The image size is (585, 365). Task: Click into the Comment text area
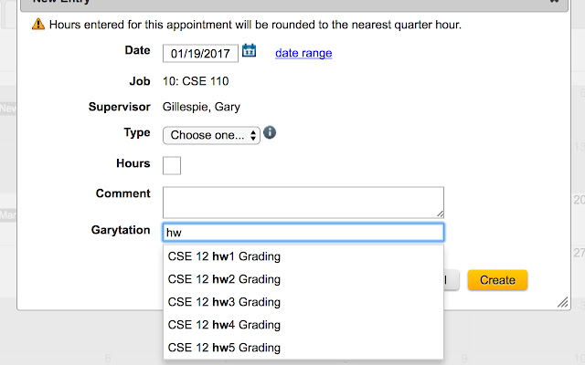303,202
